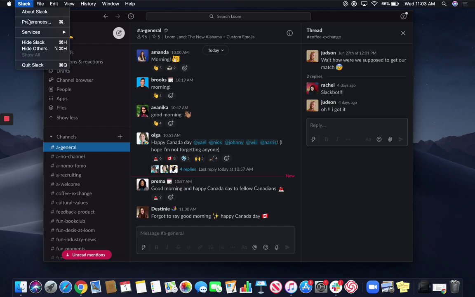Click Spotlight search in menu bar

(x=444, y=4)
